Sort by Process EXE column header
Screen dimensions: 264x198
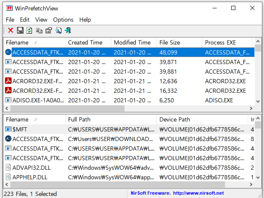pyautogui.click(x=227, y=42)
